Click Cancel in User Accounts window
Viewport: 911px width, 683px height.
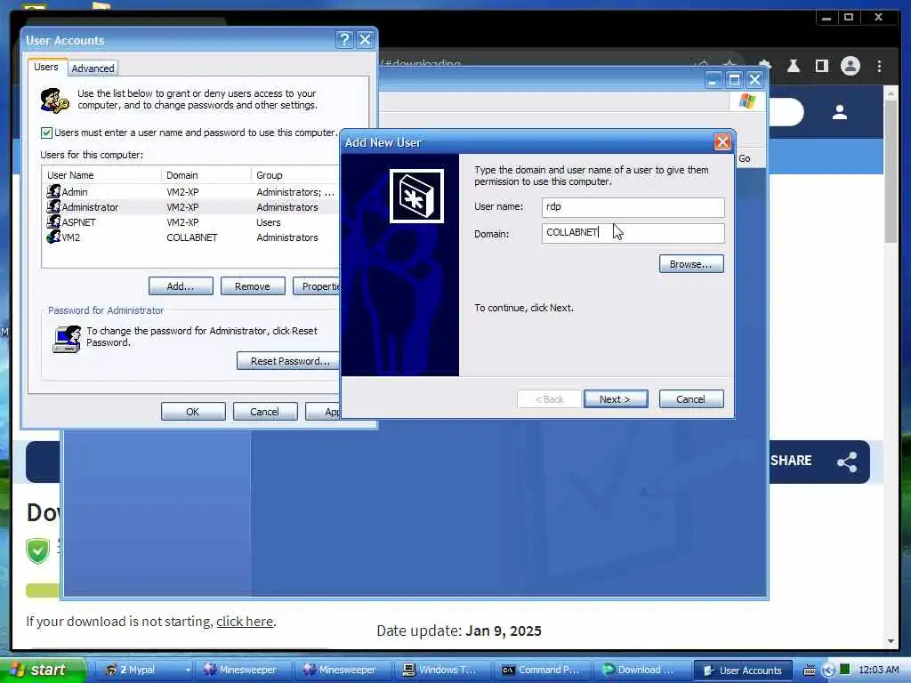265,412
